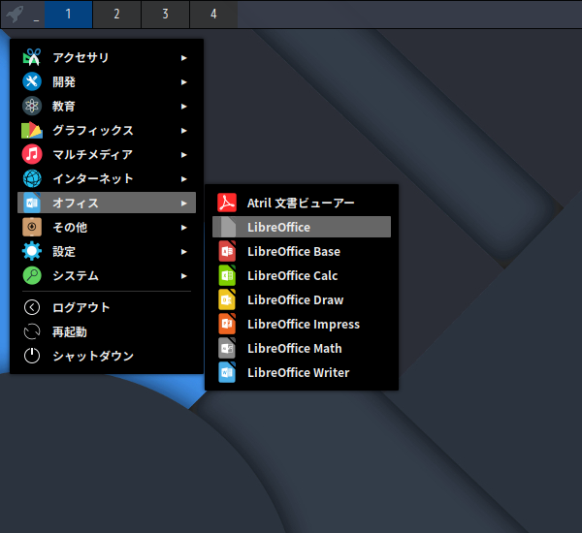Screen dimensions: 582x533
Task: Open the インターネット menu category
Action: pyautogui.click(x=107, y=178)
